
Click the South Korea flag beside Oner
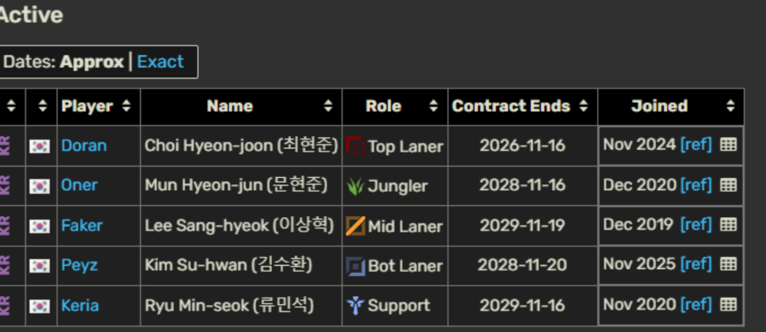click(39, 186)
